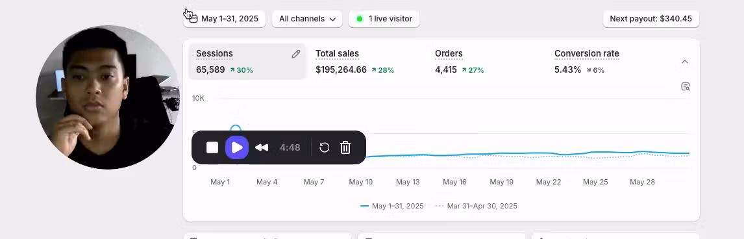Click the 6% conversion rate decrease indicator
Viewport: 744px width, 239px height.
click(595, 70)
